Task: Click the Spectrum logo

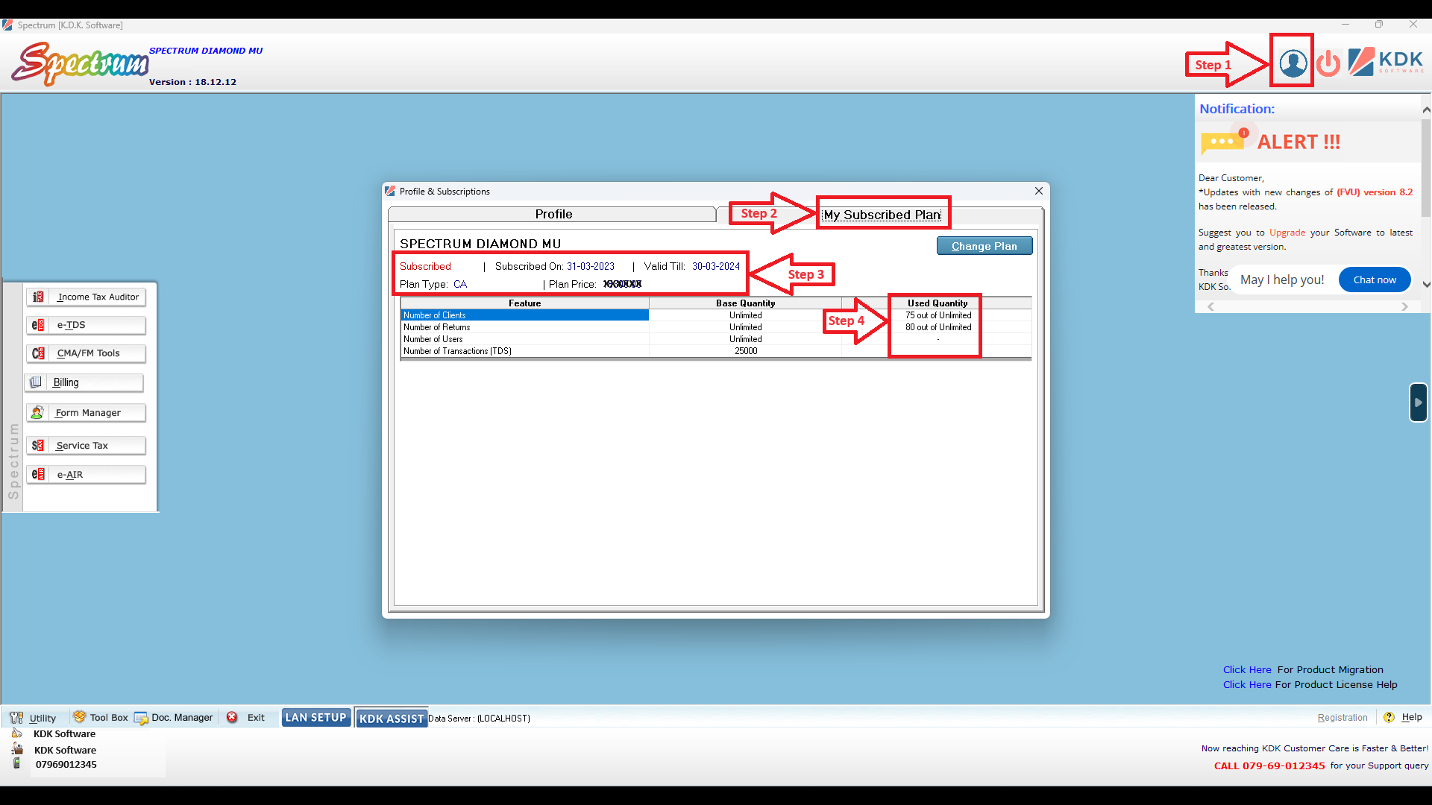Action: tap(80, 63)
